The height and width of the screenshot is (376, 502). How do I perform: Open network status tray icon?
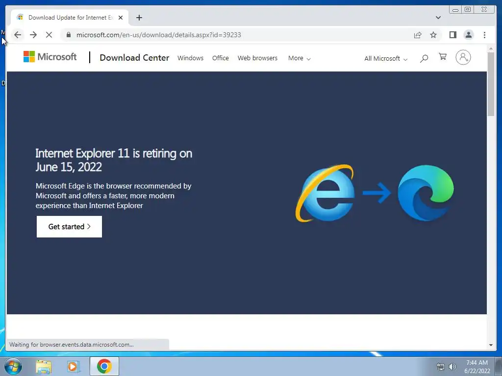coord(441,367)
